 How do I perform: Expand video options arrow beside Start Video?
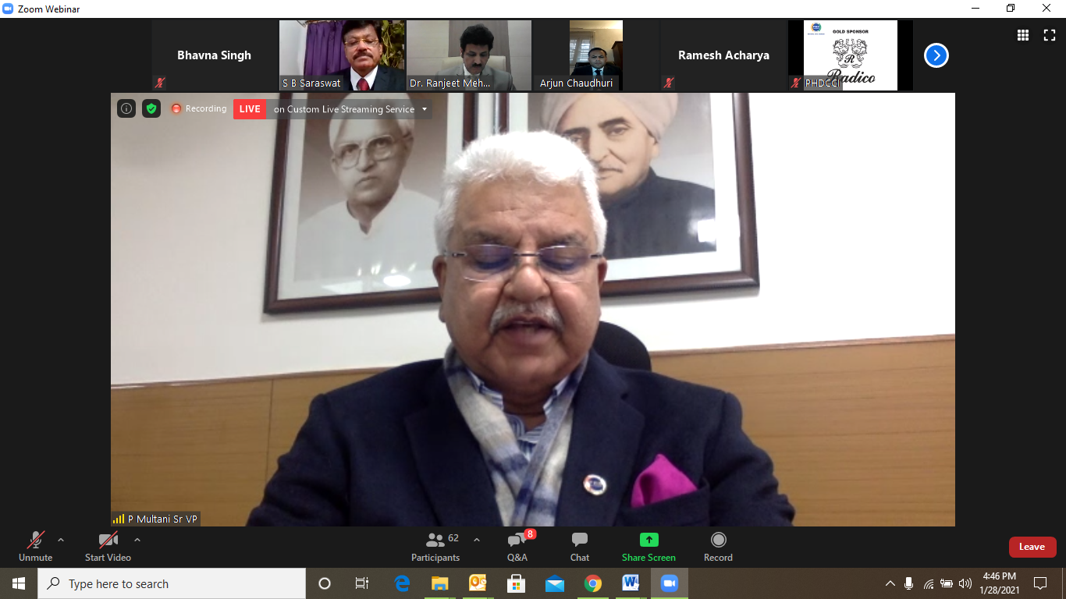coord(137,540)
